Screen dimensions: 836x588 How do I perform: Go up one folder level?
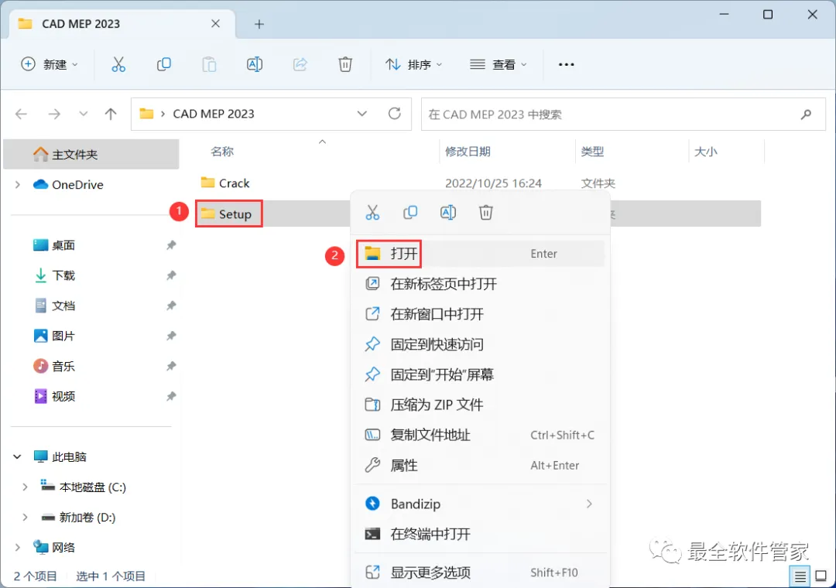pyautogui.click(x=111, y=114)
